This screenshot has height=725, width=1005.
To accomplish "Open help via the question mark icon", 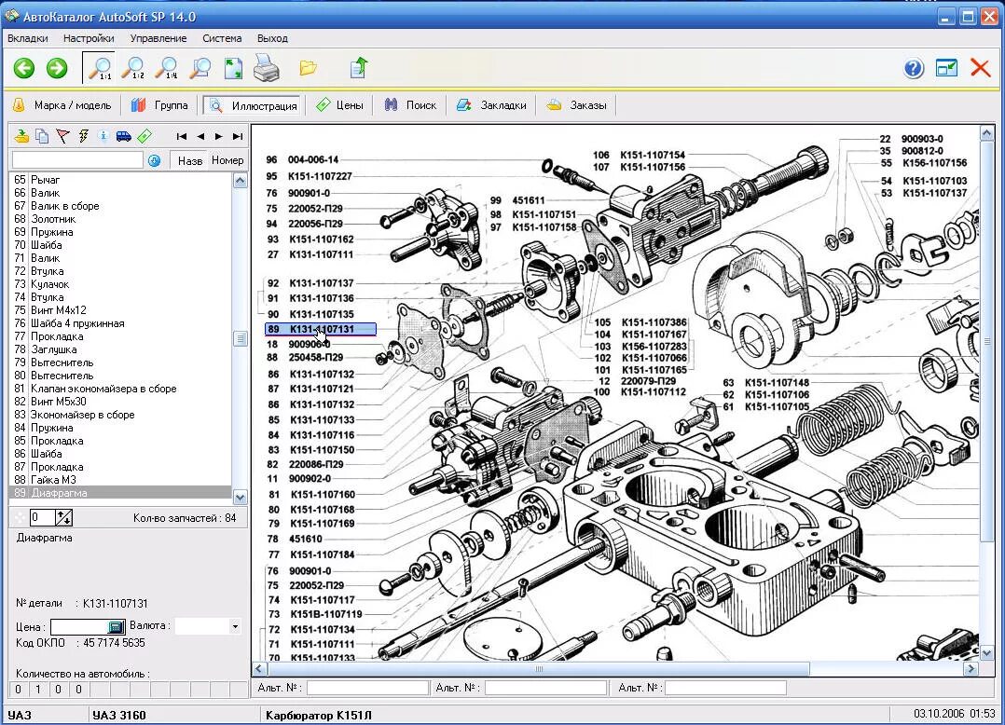I will (914, 68).
